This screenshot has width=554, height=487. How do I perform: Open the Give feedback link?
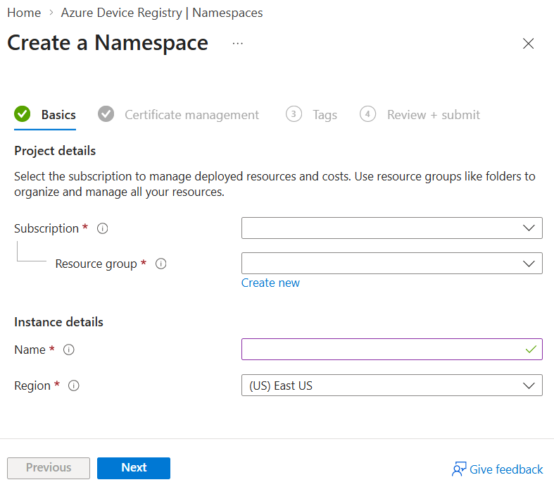point(506,469)
